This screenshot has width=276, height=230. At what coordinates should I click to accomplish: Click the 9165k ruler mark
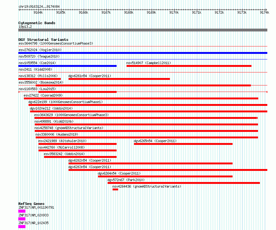tap(61, 12)
